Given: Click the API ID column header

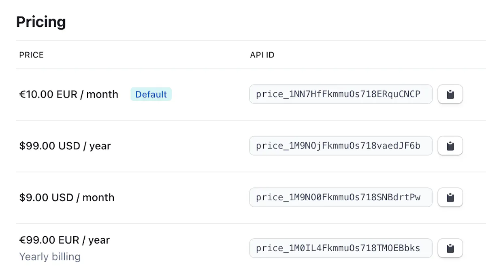Looking at the screenshot, I should (262, 55).
